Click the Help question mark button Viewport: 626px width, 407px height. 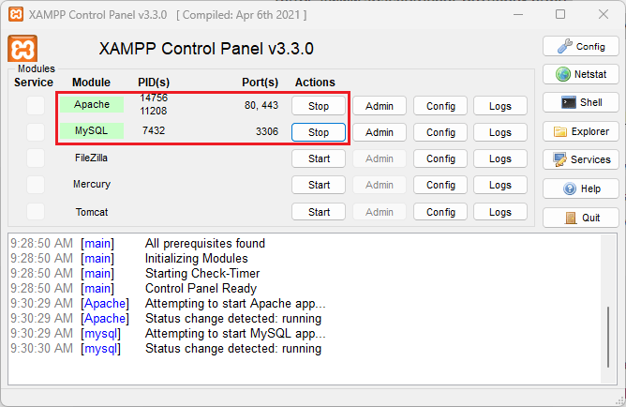tap(580, 188)
